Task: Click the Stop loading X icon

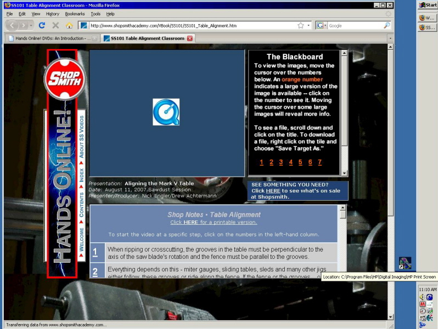Action: point(55,25)
